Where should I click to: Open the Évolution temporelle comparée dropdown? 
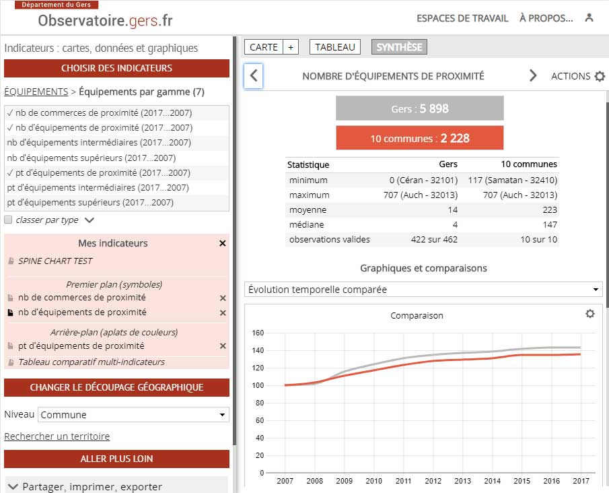pos(423,290)
